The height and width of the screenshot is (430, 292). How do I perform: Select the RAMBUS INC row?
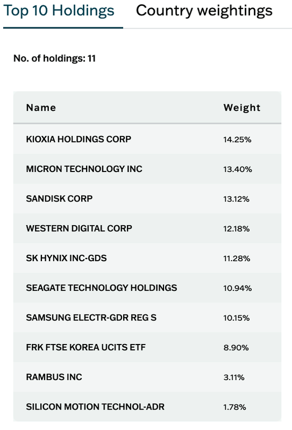pyautogui.click(x=147, y=377)
